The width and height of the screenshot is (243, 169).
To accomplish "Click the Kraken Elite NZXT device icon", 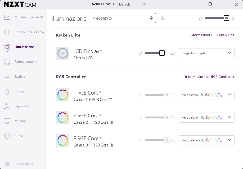I will [63, 53].
